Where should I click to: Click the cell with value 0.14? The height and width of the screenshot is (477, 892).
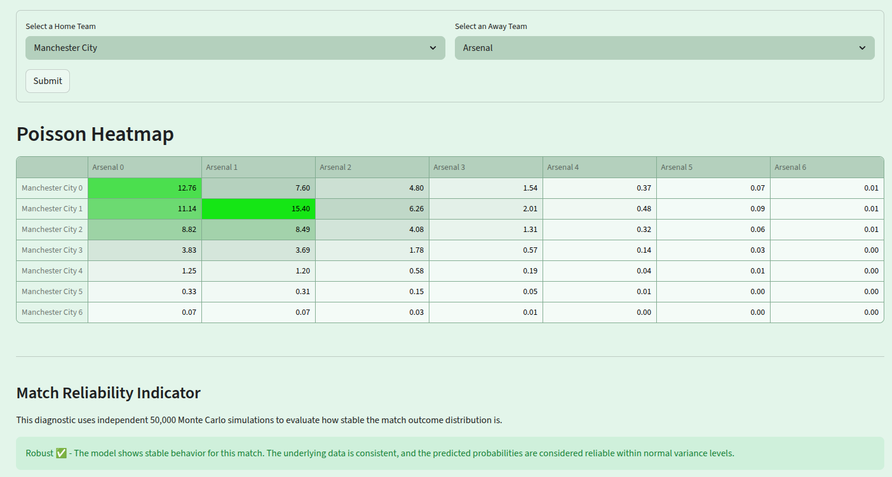(x=599, y=250)
